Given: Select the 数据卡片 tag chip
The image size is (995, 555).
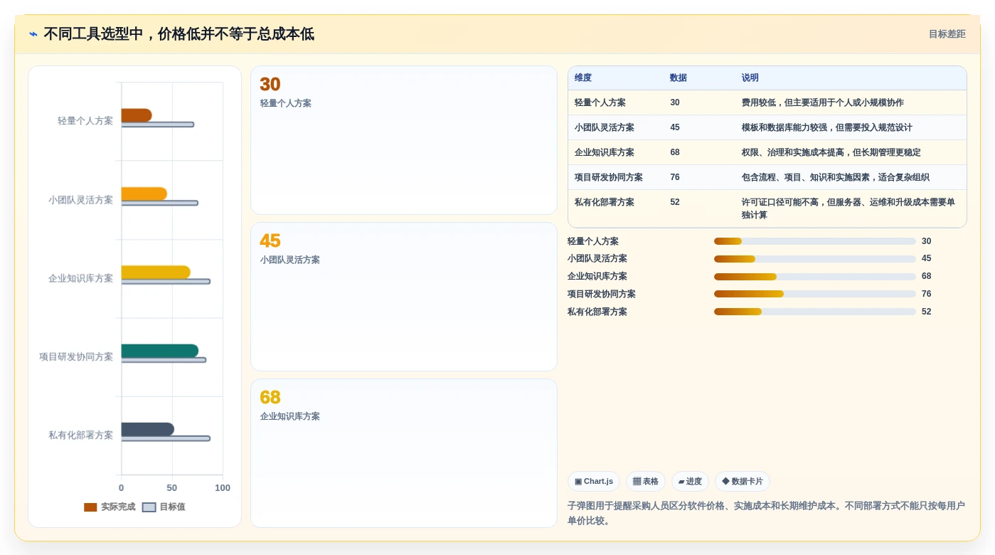Looking at the screenshot, I should pyautogui.click(x=743, y=482).
